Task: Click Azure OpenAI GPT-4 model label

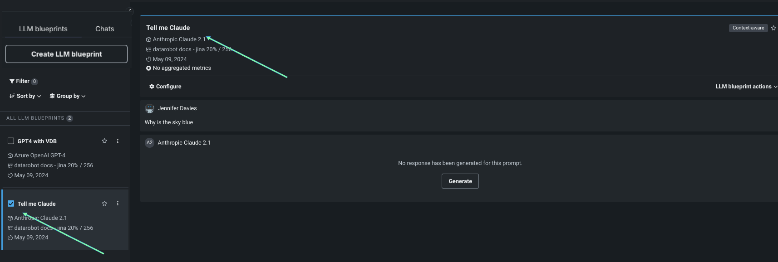Action: pos(40,155)
